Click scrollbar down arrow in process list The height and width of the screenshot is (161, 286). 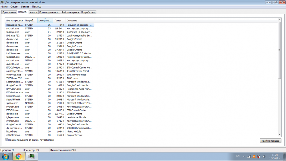(x=279, y=135)
